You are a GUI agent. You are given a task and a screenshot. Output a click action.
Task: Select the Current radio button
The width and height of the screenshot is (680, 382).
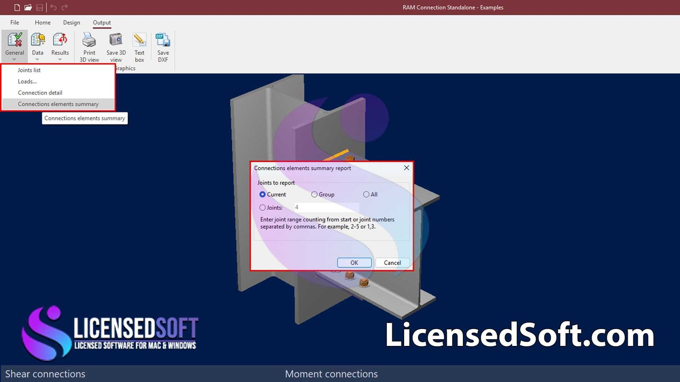(262, 194)
